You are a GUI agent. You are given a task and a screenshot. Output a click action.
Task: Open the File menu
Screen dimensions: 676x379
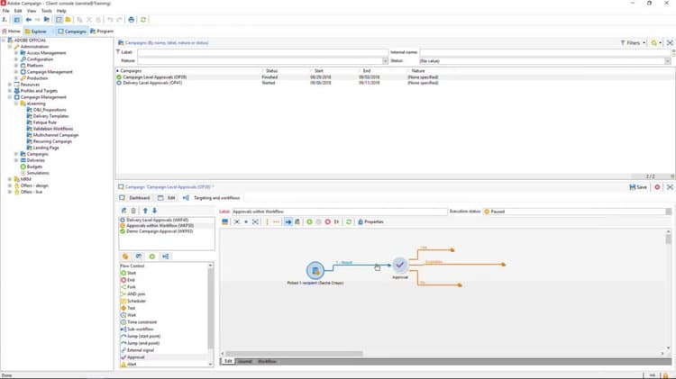(6, 11)
